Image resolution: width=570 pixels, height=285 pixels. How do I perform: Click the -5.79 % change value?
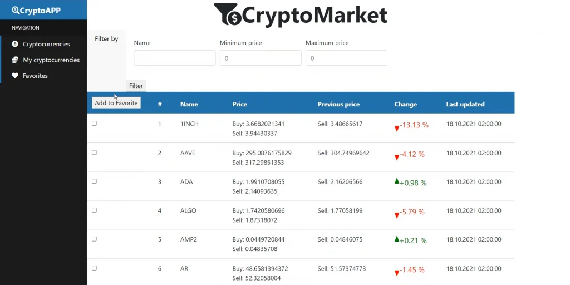pyautogui.click(x=412, y=212)
